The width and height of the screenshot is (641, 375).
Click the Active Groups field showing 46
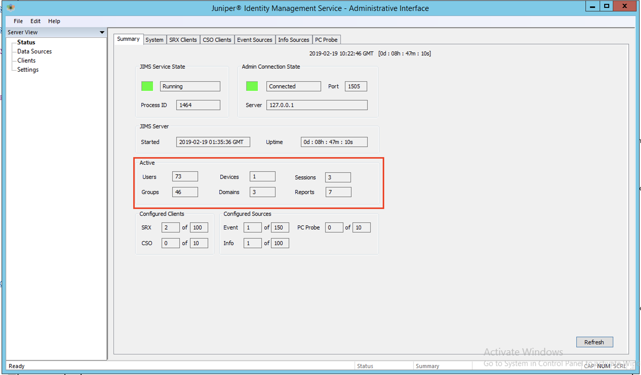coord(185,192)
